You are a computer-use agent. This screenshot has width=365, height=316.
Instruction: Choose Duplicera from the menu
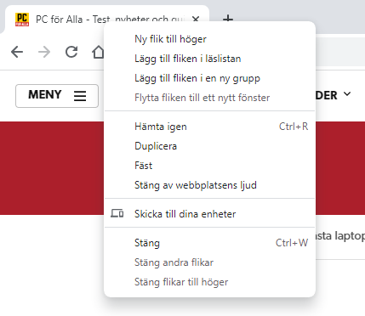[210, 146]
